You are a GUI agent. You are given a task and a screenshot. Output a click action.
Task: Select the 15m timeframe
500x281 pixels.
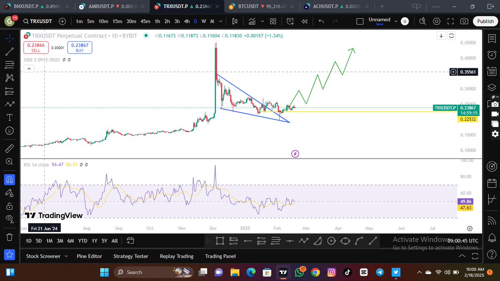(x=117, y=22)
